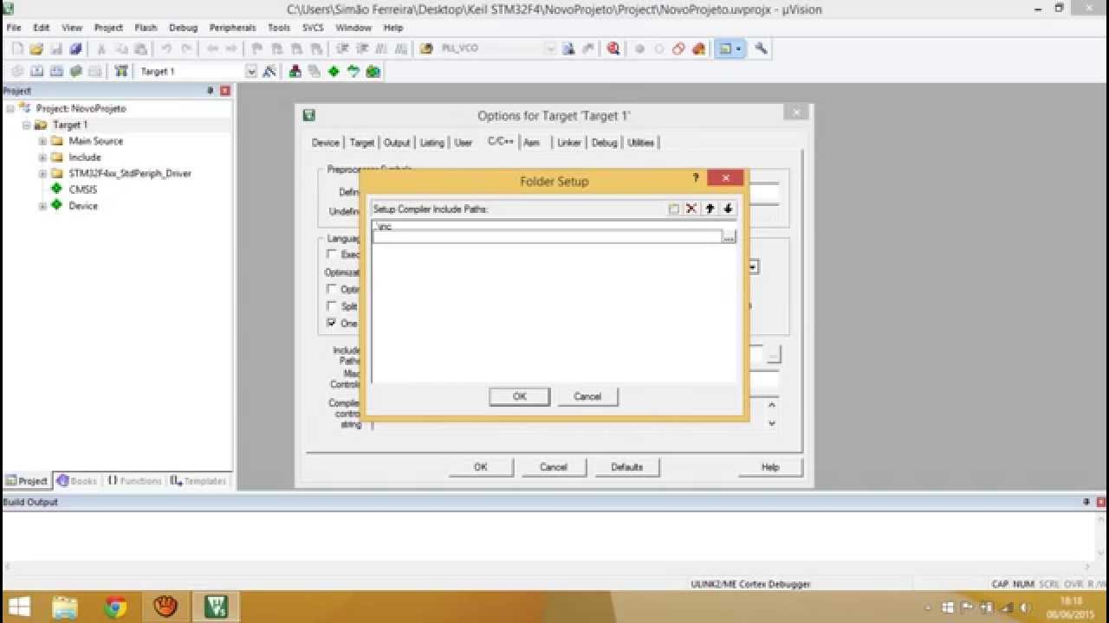
Task: Open the File menu
Action: coord(14,28)
